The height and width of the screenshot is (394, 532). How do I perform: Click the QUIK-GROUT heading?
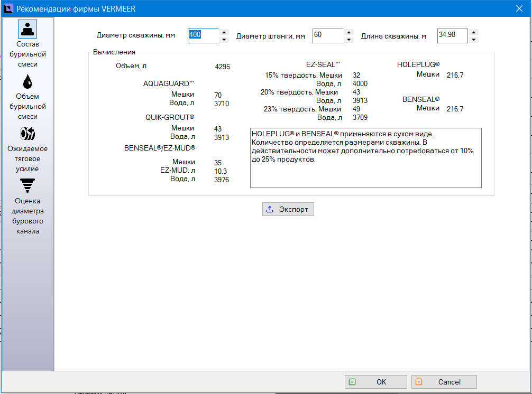(x=170, y=118)
